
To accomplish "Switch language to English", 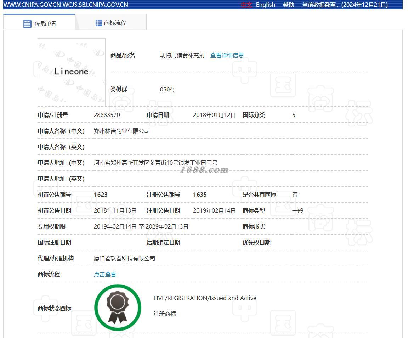I will coord(265,5).
